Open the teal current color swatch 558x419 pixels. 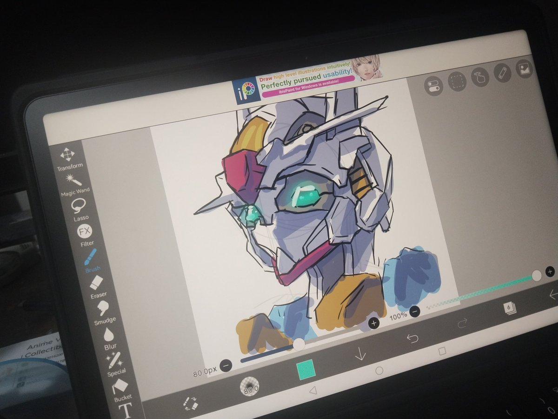(306, 370)
